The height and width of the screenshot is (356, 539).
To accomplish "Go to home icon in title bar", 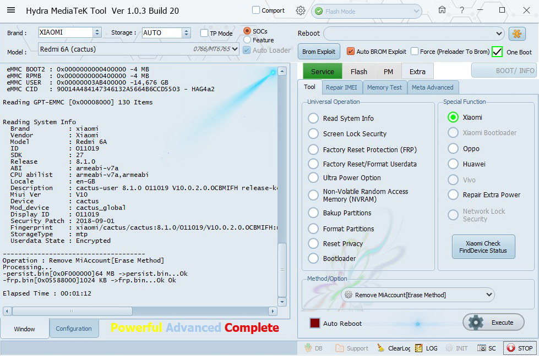I will [442, 10].
